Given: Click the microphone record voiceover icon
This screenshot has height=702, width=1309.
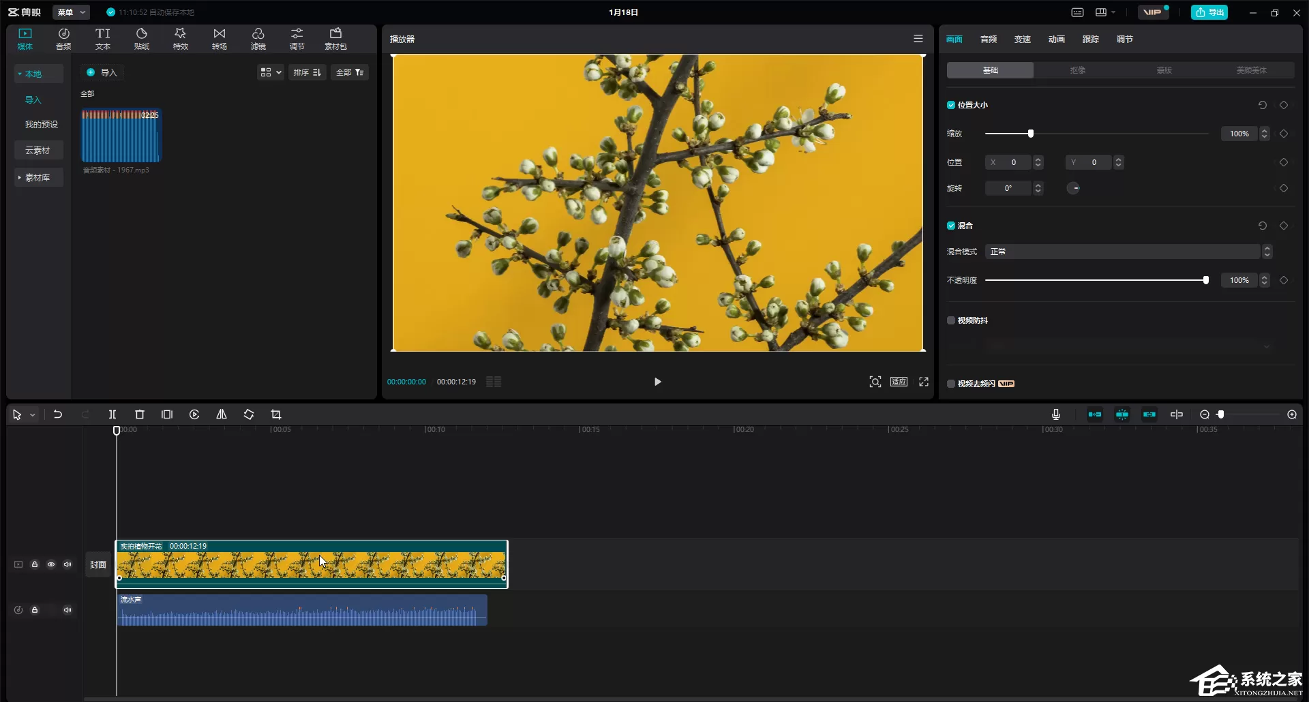Looking at the screenshot, I should pos(1056,414).
